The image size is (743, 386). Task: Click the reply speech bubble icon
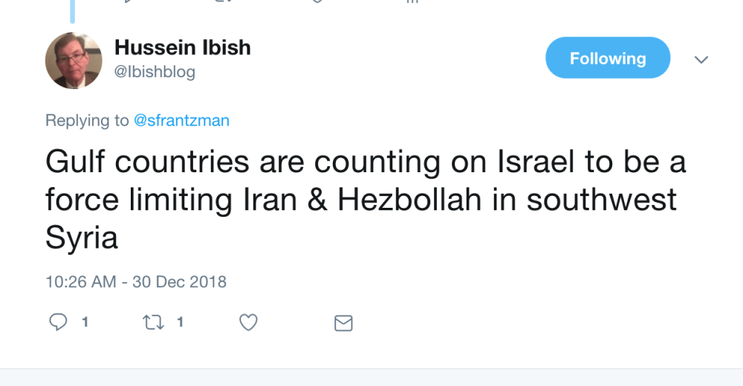click(x=57, y=322)
